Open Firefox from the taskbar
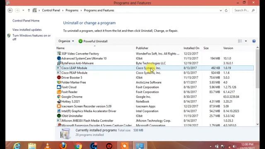This screenshot has height=149, width=265. [x=63, y=145]
